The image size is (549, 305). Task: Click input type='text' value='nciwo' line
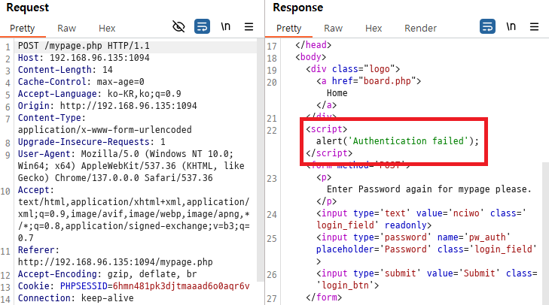(421, 219)
